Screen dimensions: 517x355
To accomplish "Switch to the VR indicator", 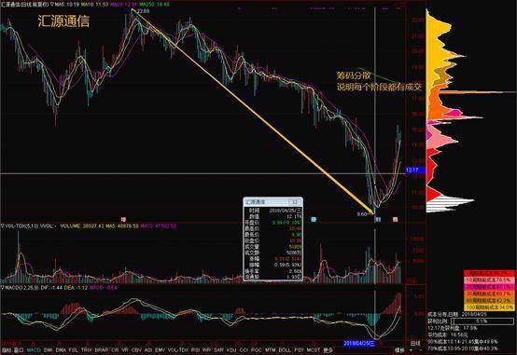I will pyautogui.click(x=125, y=350).
